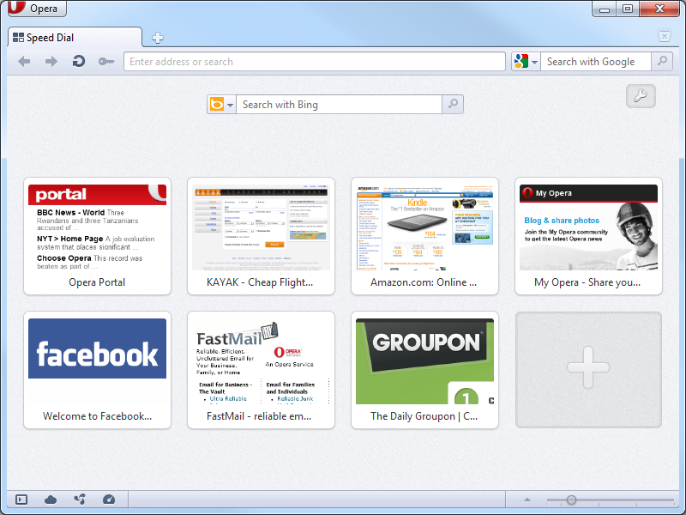Click the 'My Opera - Share you...' caption
The width and height of the screenshot is (686, 515).
click(x=587, y=282)
